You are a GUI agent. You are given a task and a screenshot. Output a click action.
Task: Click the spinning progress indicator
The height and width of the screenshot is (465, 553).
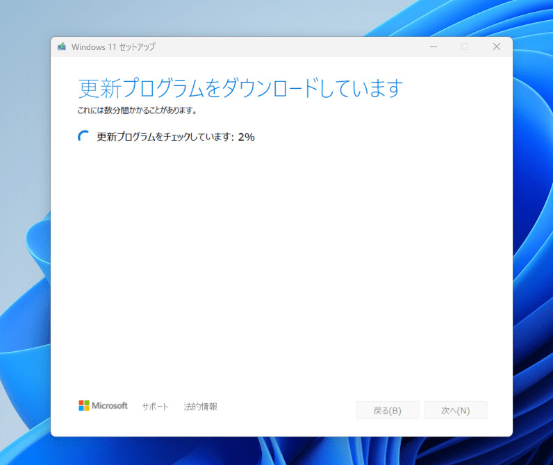[83, 137]
